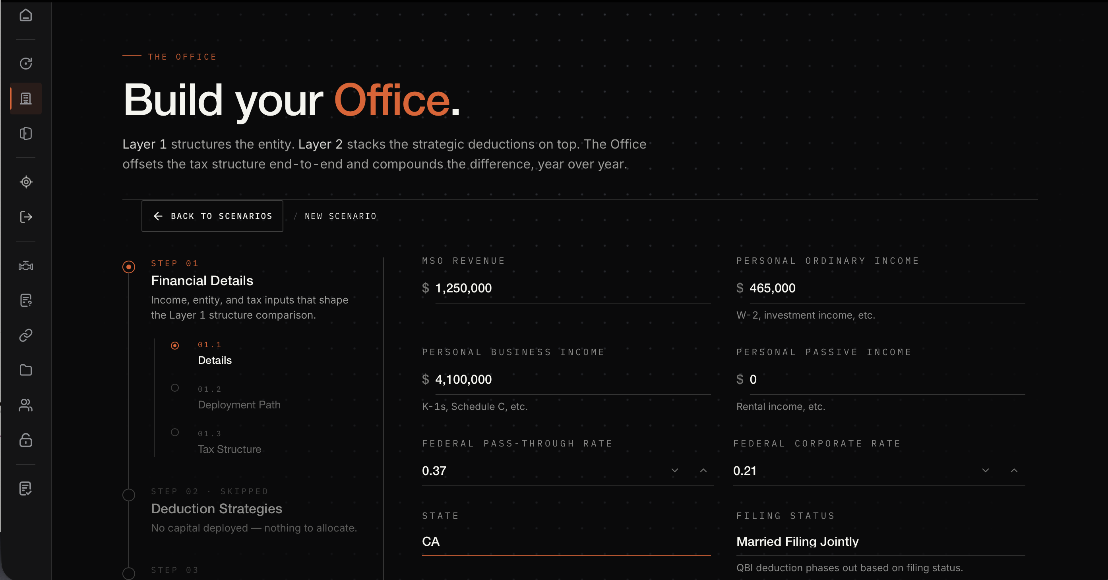Viewport: 1108px width, 580px height.
Task: Open the document question-mark icon in the sidebar
Action: pos(26,300)
